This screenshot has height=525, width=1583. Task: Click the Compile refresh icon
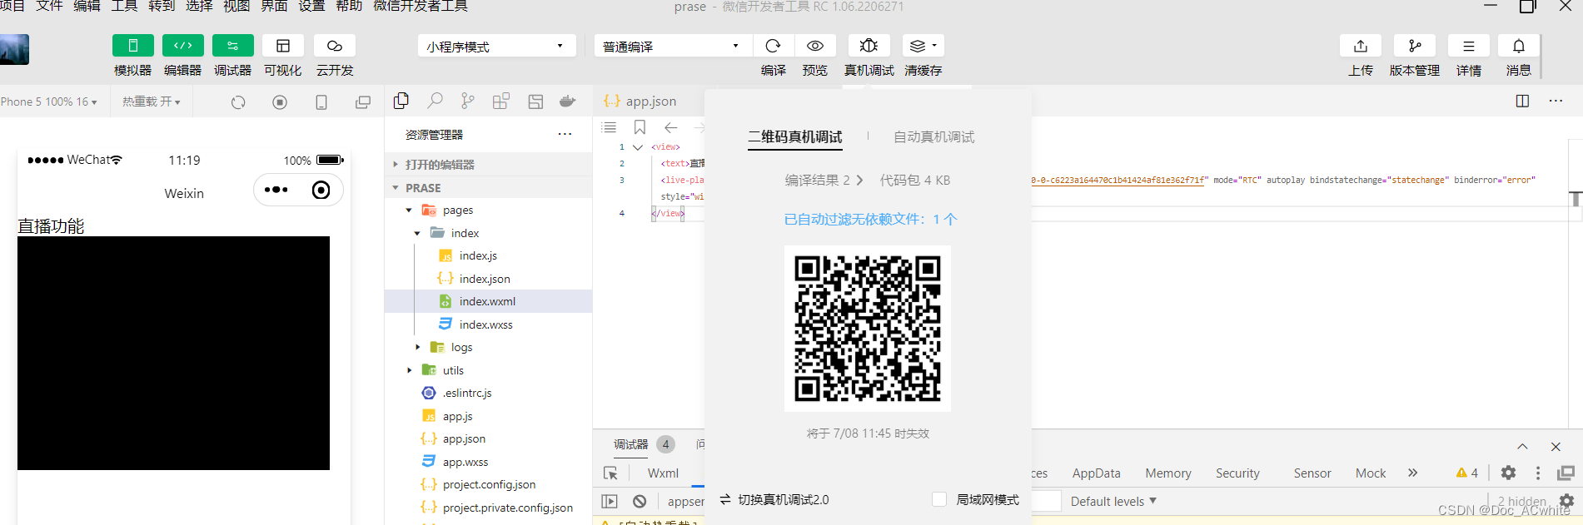click(773, 46)
